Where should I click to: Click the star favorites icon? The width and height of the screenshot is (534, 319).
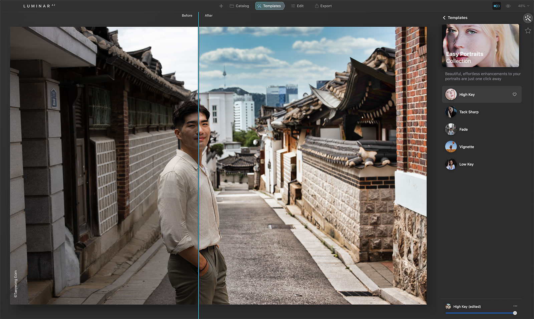click(528, 31)
